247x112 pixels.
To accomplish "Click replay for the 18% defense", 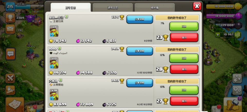I will point(184,90).
